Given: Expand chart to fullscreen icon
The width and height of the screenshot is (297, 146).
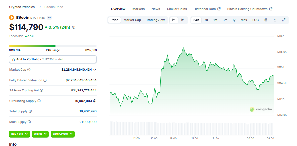Looking at the screenshot, I should pos(284,20).
